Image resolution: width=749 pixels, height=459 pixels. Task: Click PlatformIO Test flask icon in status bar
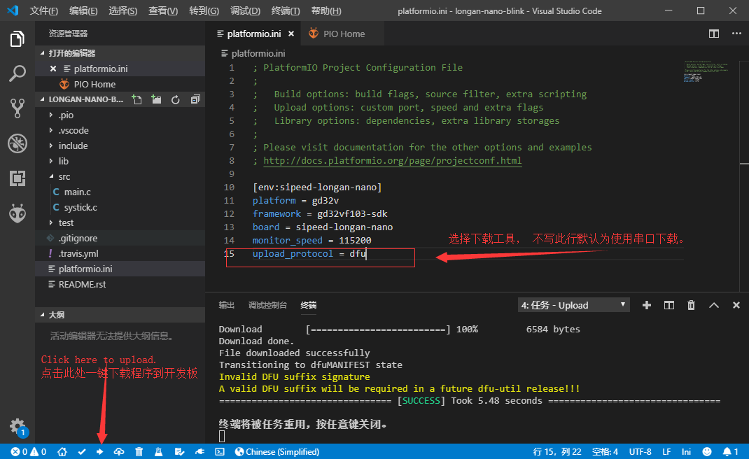click(x=159, y=452)
